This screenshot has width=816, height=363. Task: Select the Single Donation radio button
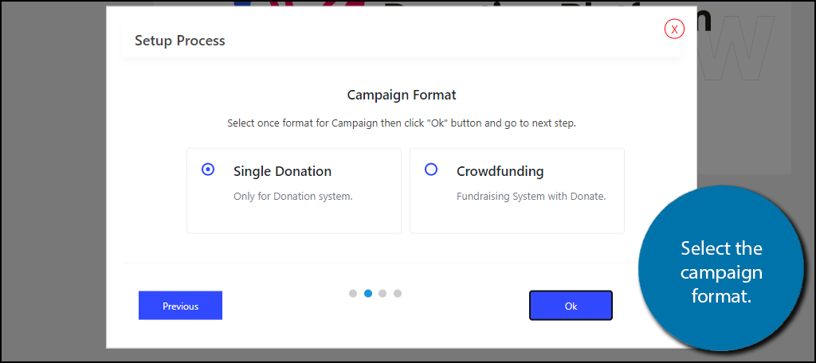pos(208,170)
